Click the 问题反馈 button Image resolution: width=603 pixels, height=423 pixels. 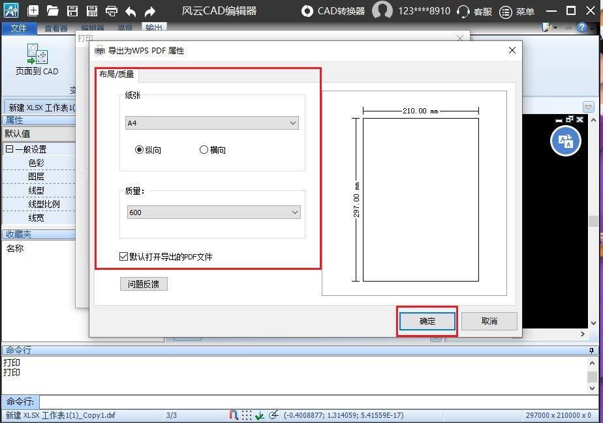point(144,284)
